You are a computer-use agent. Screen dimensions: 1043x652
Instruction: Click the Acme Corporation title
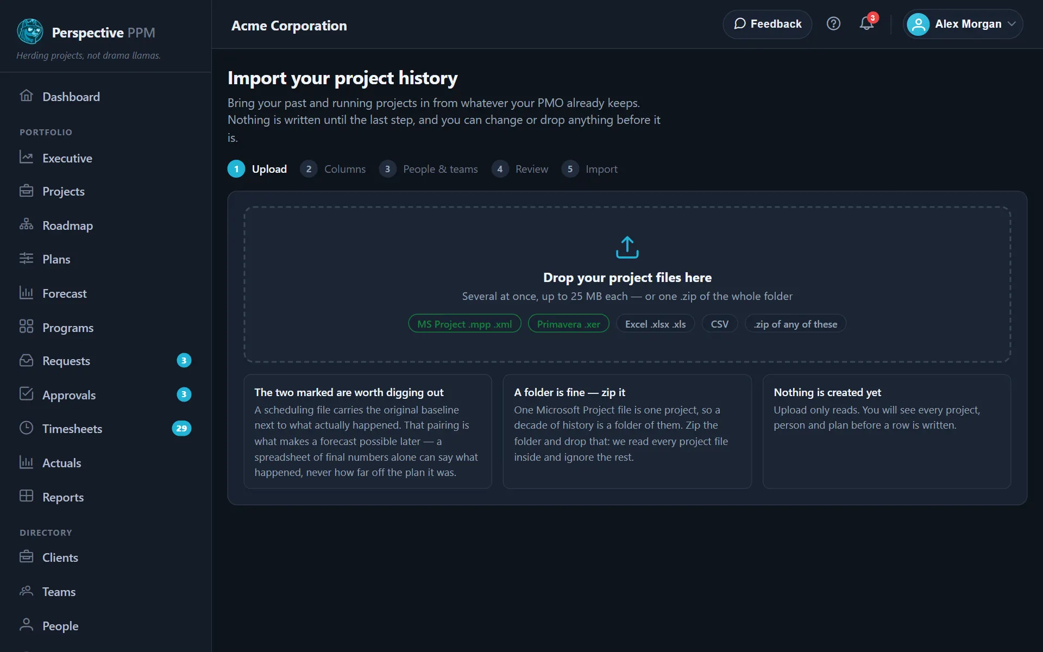click(289, 26)
